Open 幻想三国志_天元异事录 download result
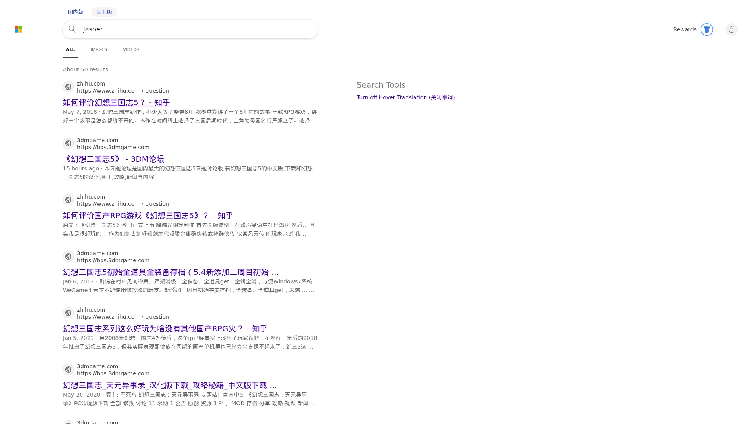 [x=170, y=385]
